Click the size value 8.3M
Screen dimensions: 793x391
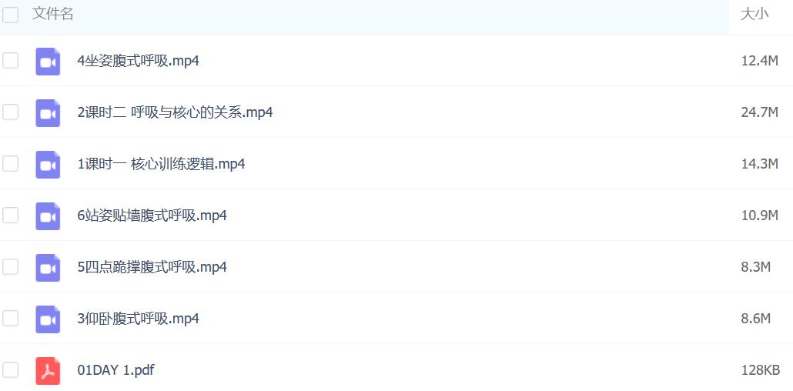point(756,267)
